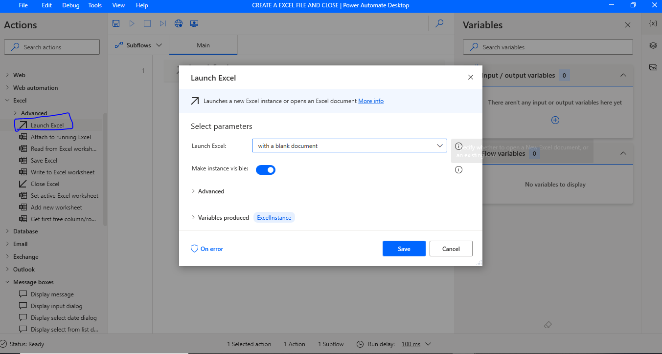Click the toolbar search magnifier icon
Viewport: 662px width, 354px height.
439,23
